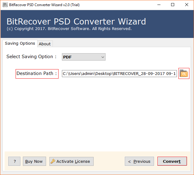The width and height of the screenshot is (194, 175).
Task: Open the Activate License dialog
Action: [x=71, y=161]
